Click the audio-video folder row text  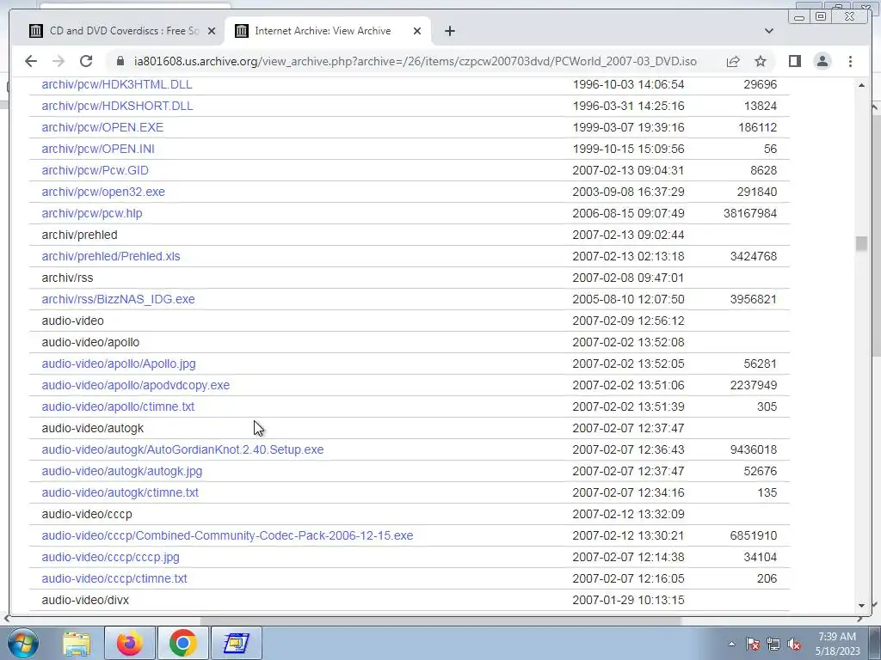[x=72, y=321]
